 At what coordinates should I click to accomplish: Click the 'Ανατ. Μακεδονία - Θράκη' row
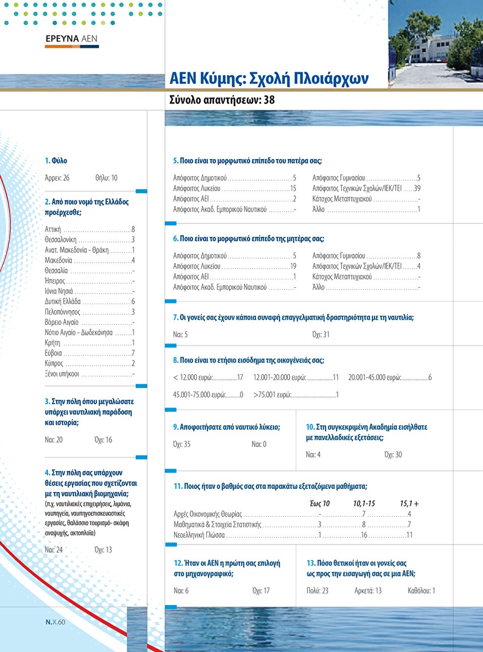pyautogui.click(x=90, y=250)
